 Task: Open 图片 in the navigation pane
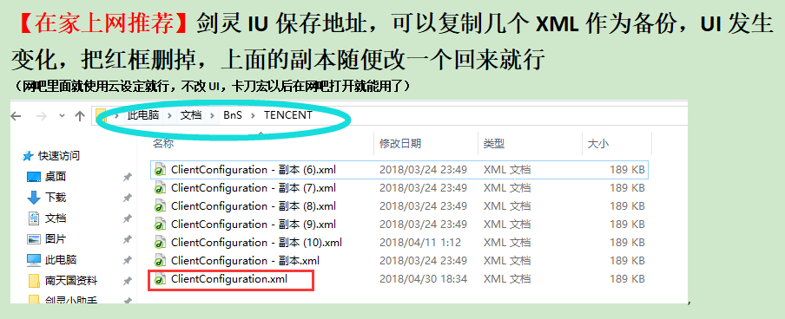coord(56,239)
